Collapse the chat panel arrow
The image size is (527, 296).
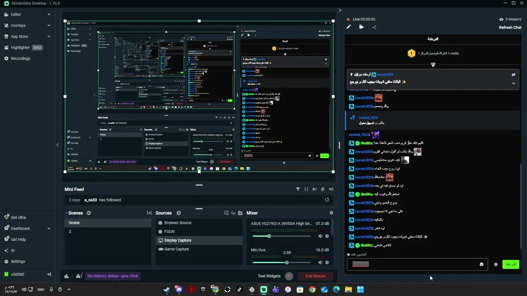(x=340, y=11)
